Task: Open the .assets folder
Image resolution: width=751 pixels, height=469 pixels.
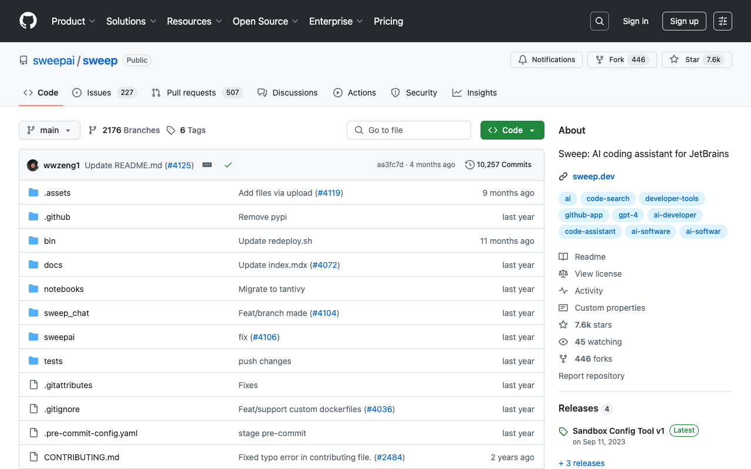Action: (57, 193)
